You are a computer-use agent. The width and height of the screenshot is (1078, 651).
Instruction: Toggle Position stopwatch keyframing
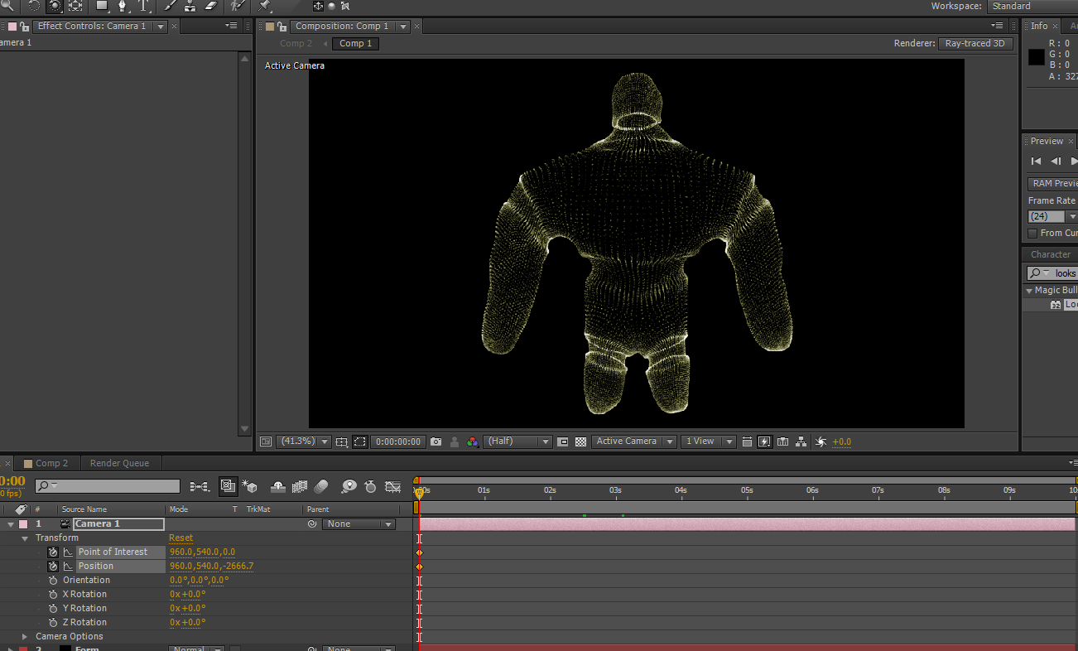click(x=53, y=567)
